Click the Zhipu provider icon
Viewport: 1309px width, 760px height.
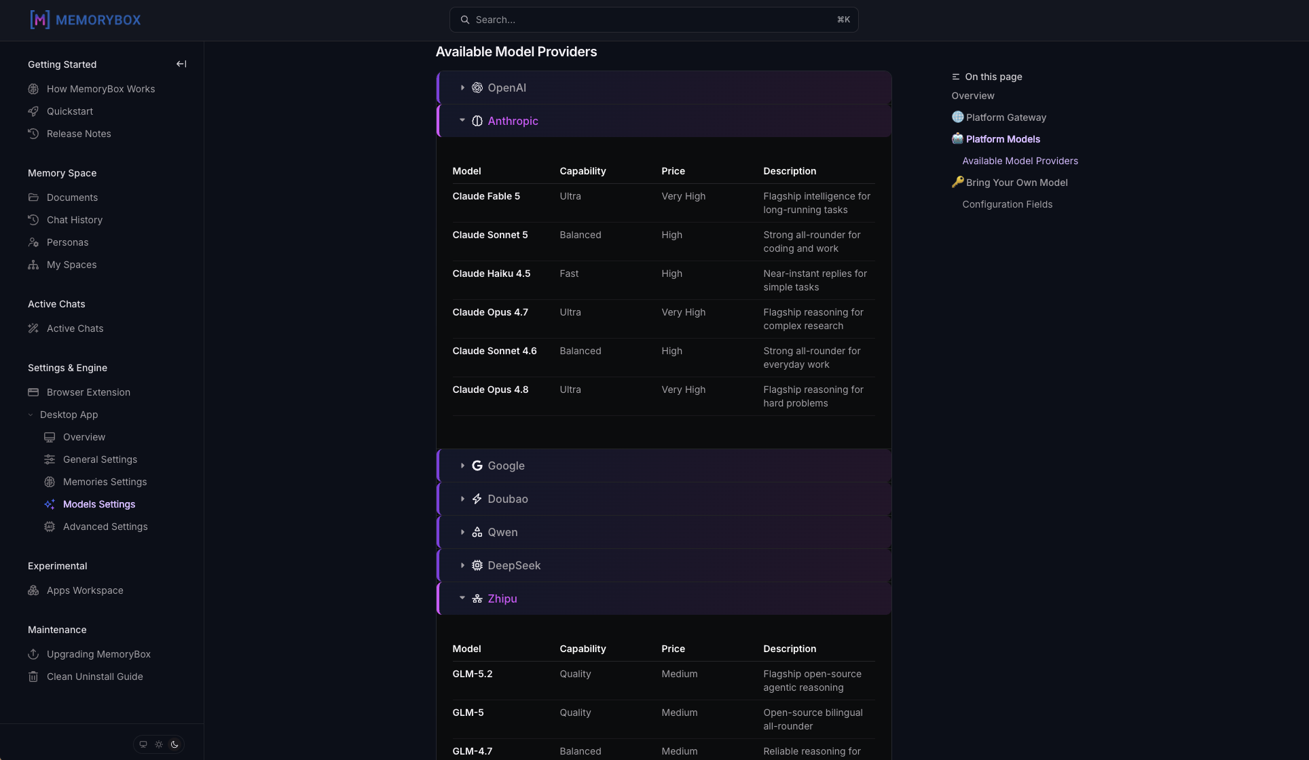pos(477,598)
